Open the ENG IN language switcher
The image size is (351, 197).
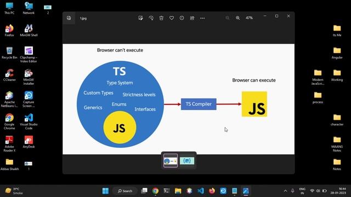pyautogui.click(x=302, y=191)
